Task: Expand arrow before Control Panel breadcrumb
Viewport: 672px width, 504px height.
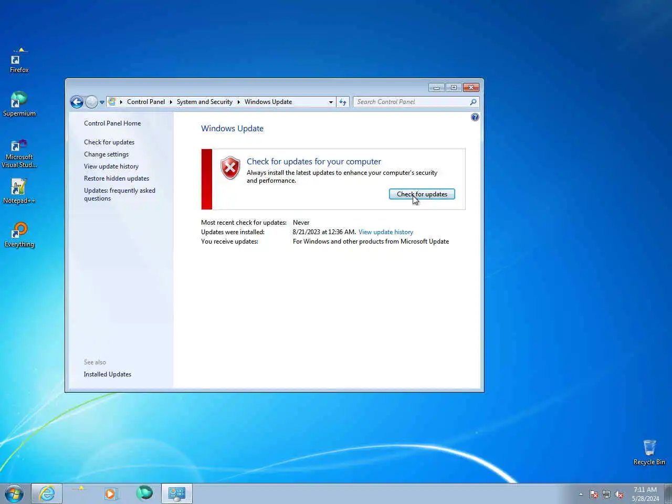Action: pos(121,102)
